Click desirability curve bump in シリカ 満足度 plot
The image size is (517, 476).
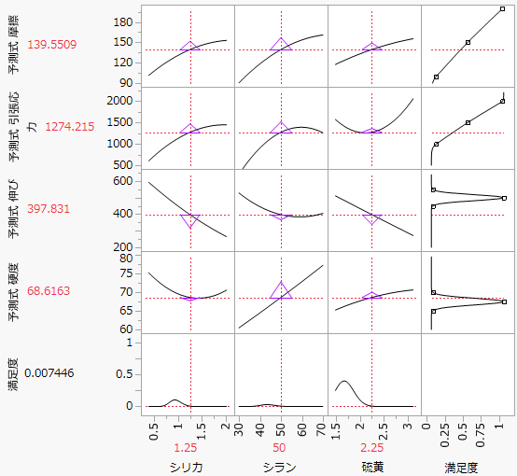tap(175, 400)
